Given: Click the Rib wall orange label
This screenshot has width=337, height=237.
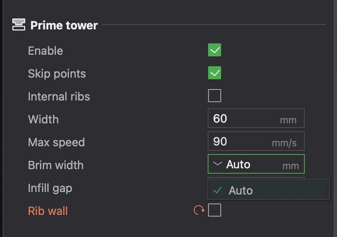Looking at the screenshot, I should (x=48, y=211).
